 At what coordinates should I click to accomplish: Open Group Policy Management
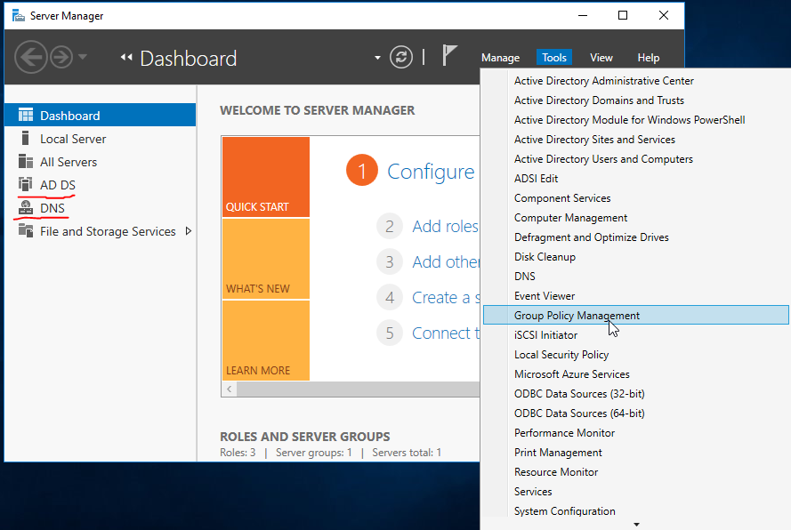(635, 315)
